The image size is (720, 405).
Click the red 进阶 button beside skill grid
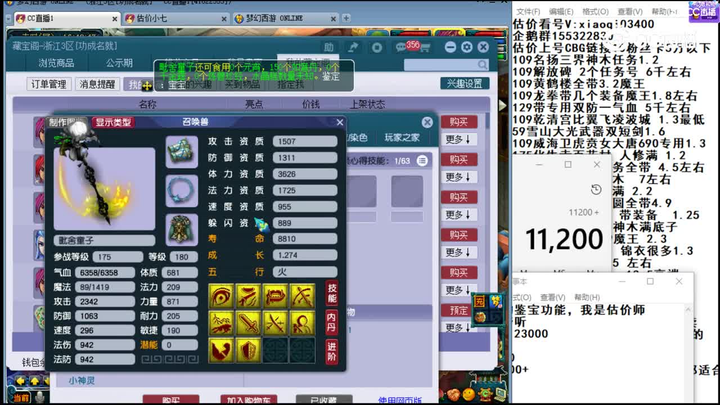tap(331, 350)
